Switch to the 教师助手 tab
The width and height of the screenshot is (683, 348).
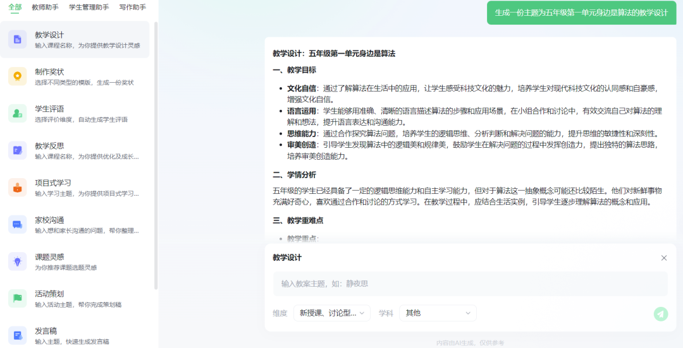pyautogui.click(x=46, y=7)
